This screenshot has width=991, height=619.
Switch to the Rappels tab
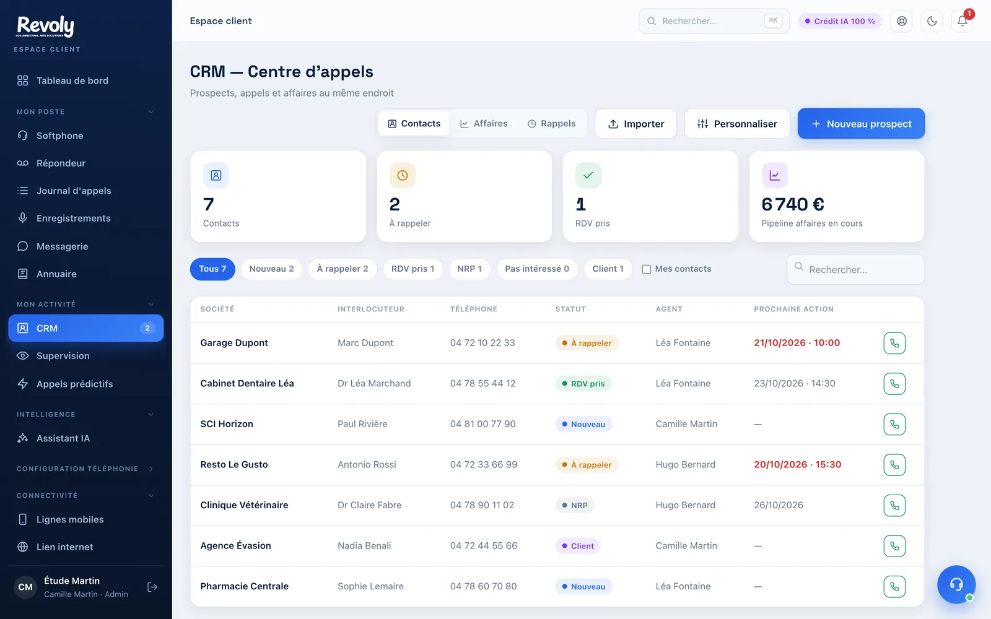pyautogui.click(x=552, y=124)
